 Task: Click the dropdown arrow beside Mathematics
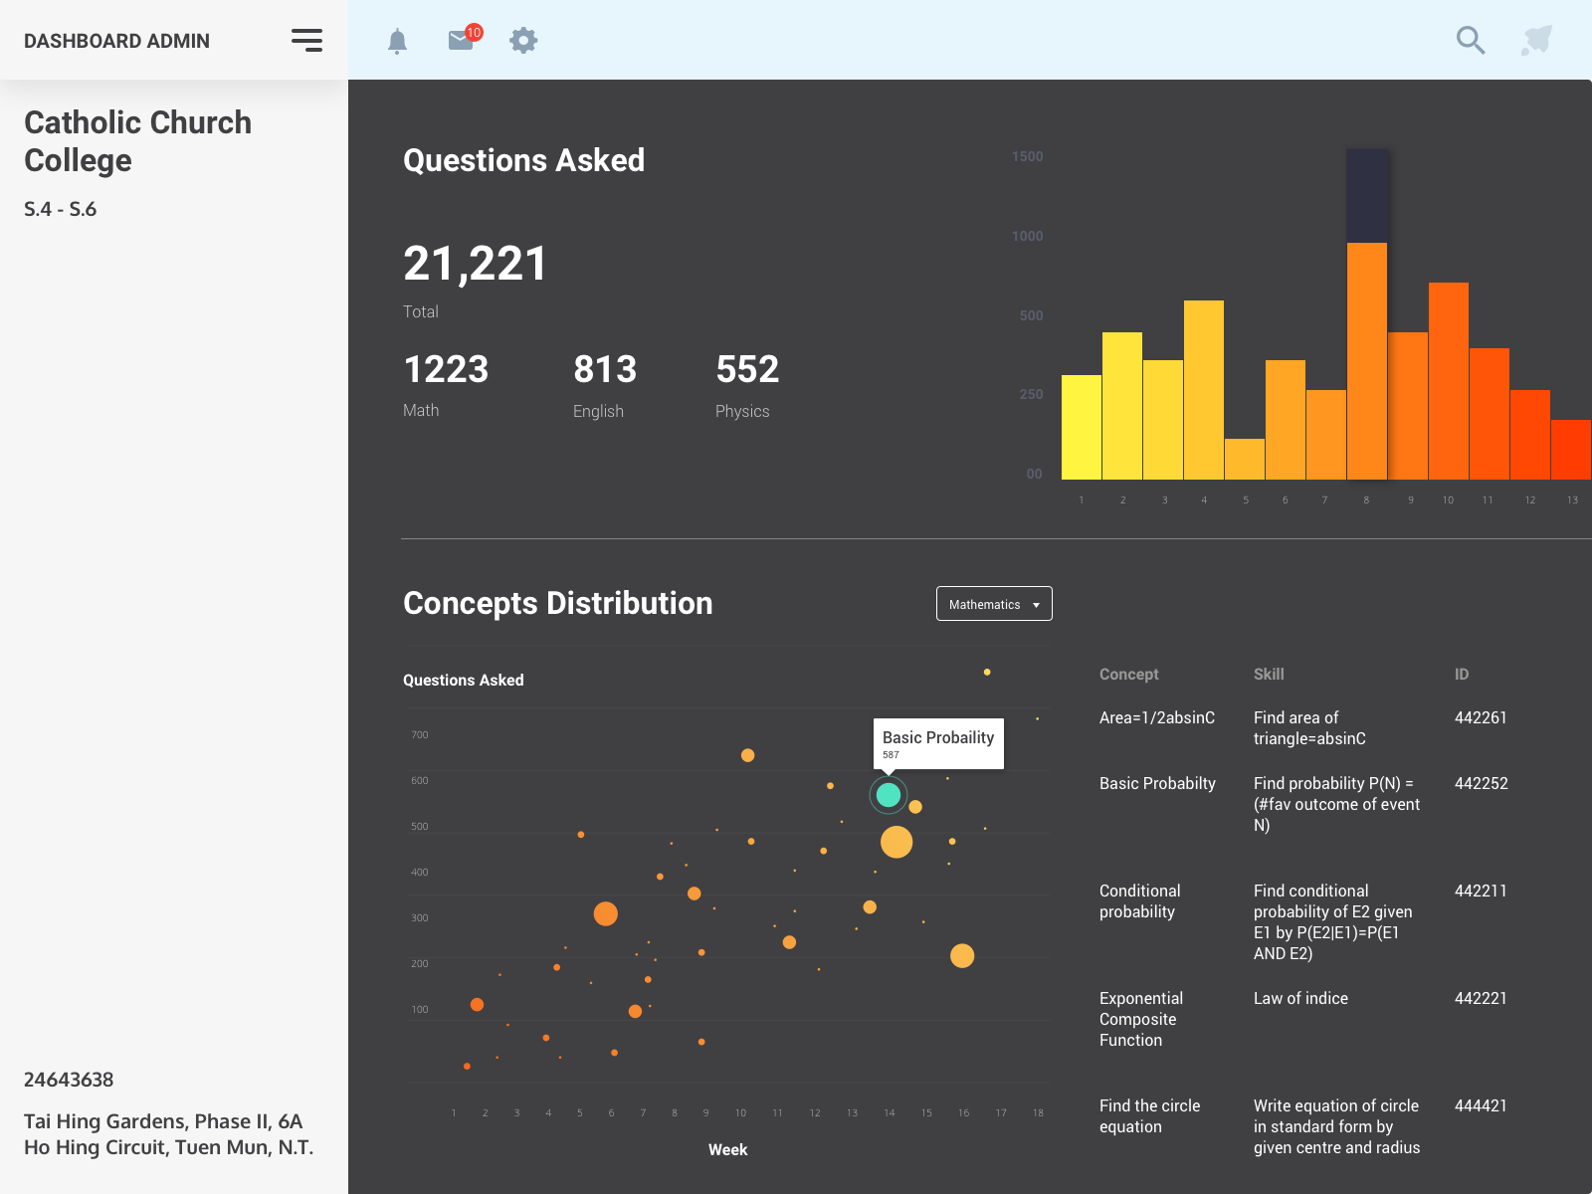click(1036, 605)
